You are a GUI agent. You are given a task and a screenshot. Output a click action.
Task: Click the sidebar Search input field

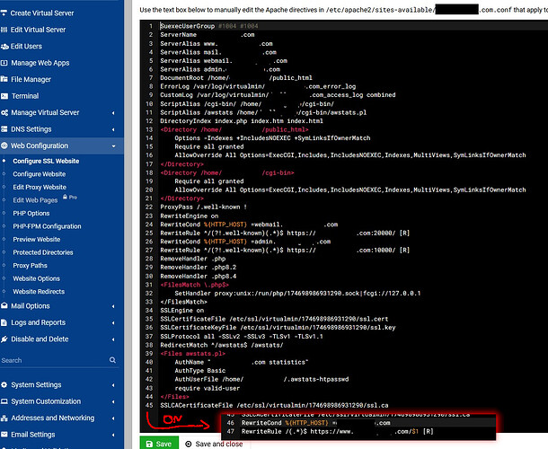point(54,360)
